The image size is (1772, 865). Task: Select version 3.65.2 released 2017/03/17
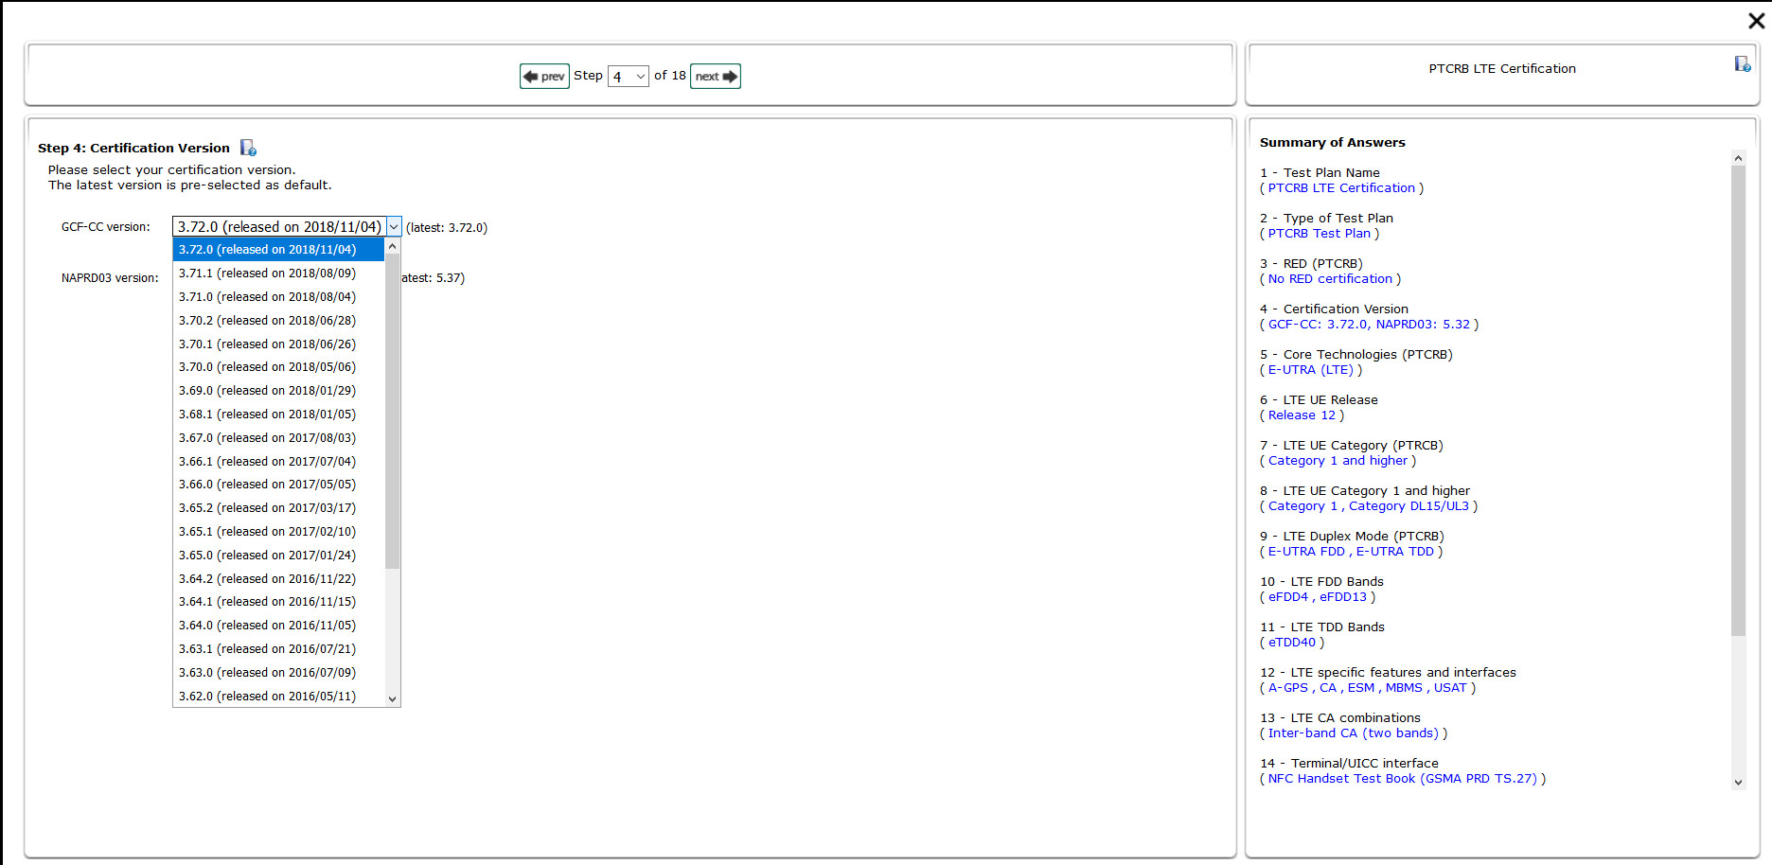tap(267, 508)
